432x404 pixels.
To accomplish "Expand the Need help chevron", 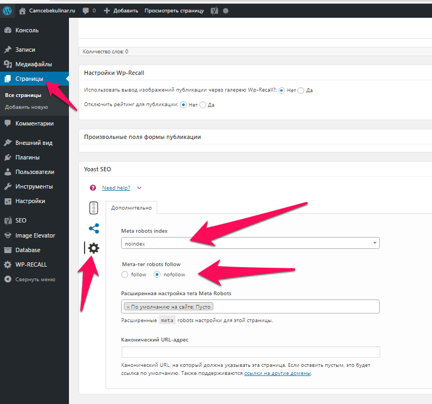I will click(x=139, y=188).
